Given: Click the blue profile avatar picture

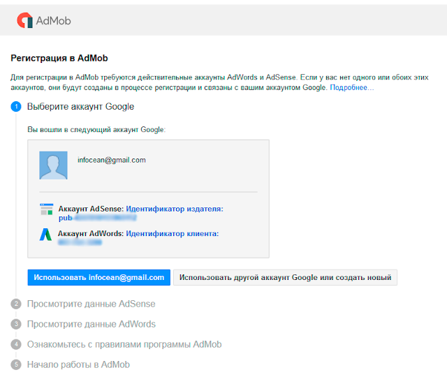Looking at the screenshot, I should click(53, 165).
